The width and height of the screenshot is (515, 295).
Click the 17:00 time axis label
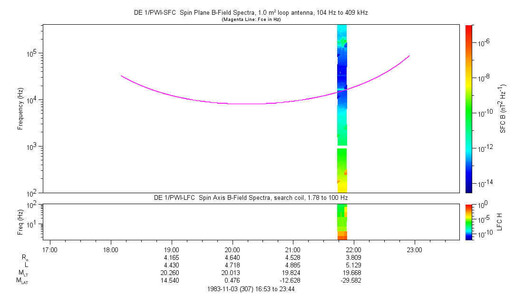(50, 250)
